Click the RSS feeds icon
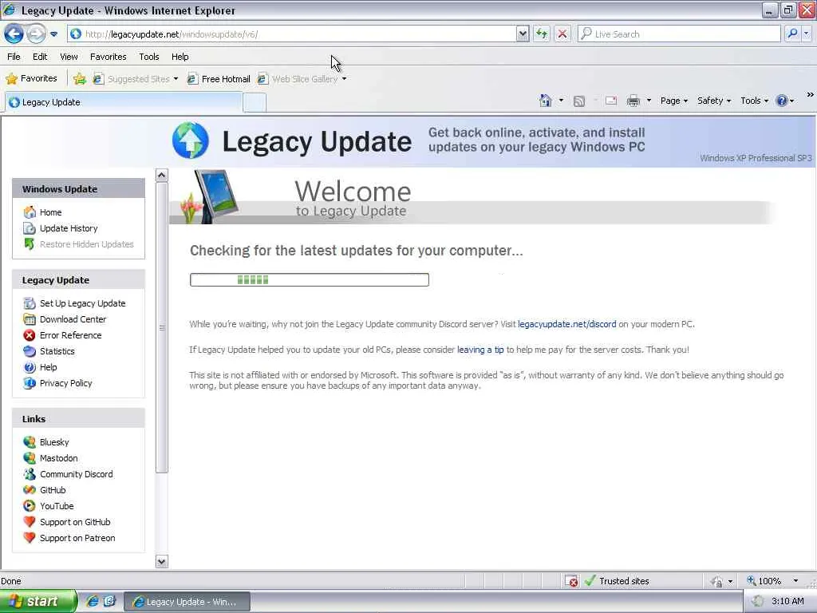The width and height of the screenshot is (817, 613). [579, 101]
